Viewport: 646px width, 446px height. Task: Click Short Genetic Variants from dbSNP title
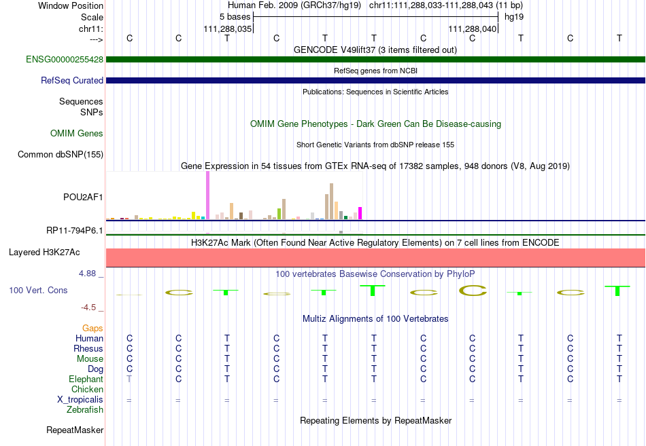point(375,145)
